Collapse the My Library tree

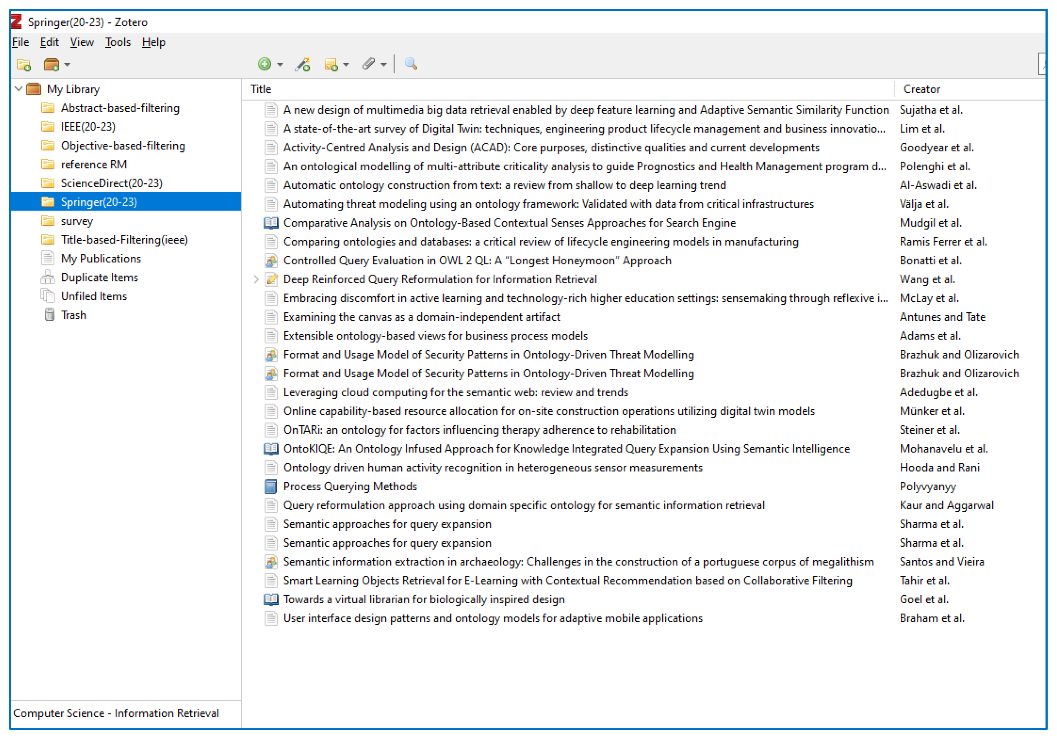(18, 89)
